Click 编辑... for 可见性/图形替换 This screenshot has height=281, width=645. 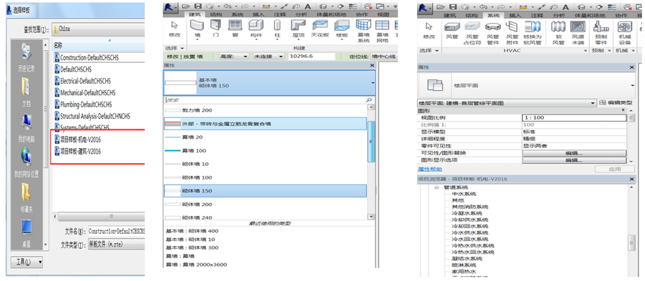pos(574,153)
